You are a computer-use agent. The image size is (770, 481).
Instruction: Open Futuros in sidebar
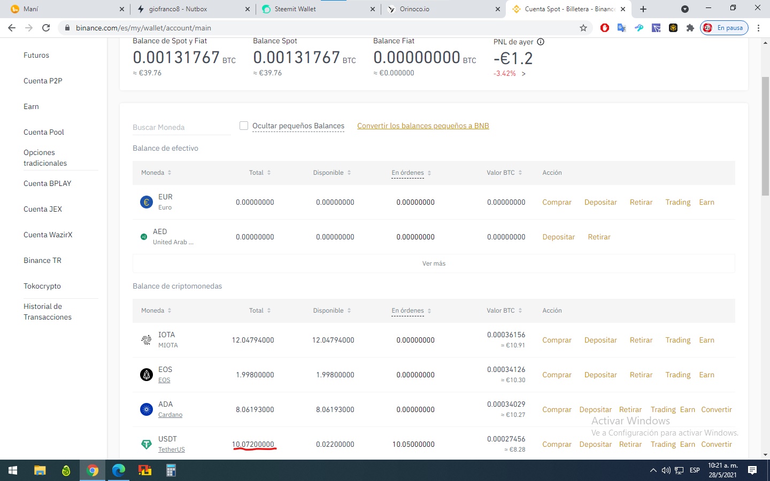click(x=36, y=55)
